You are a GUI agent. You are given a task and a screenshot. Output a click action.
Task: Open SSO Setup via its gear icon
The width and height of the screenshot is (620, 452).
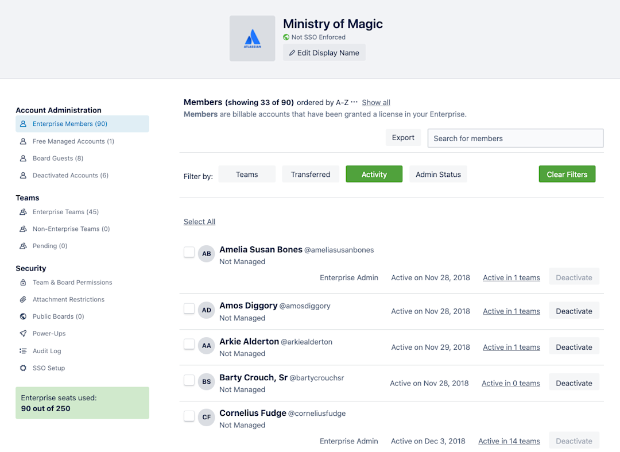[x=23, y=368]
